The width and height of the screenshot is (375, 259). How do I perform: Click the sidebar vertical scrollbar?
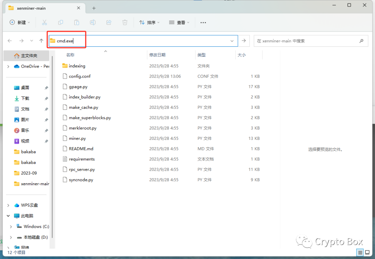click(52, 147)
